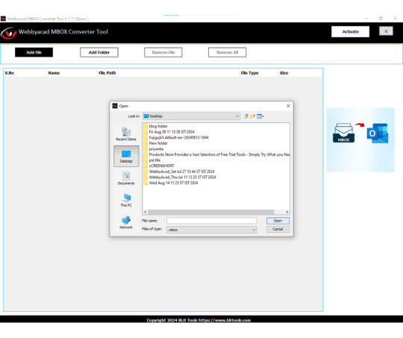Click the Add File button
The width and height of the screenshot is (403, 338).
(x=34, y=52)
